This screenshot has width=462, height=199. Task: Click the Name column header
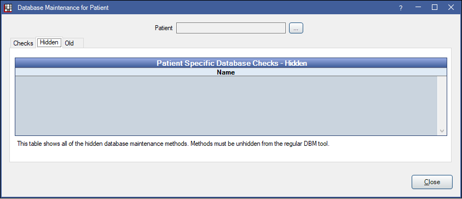(226, 72)
